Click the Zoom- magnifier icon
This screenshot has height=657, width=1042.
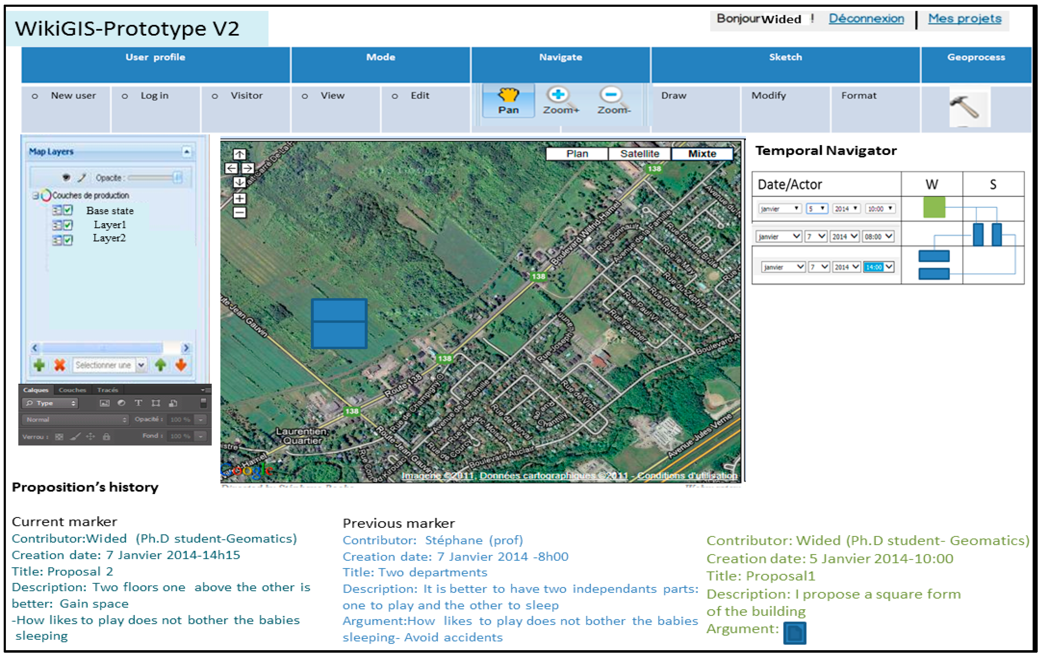(611, 95)
